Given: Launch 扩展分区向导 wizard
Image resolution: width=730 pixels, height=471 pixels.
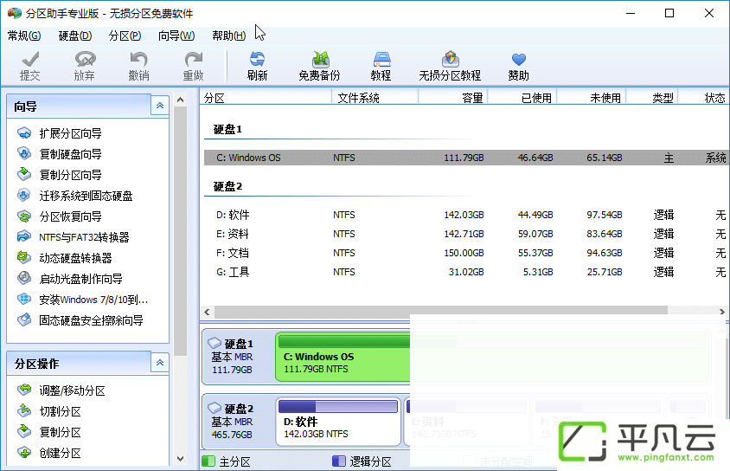Looking at the screenshot, I should point(60,133).
